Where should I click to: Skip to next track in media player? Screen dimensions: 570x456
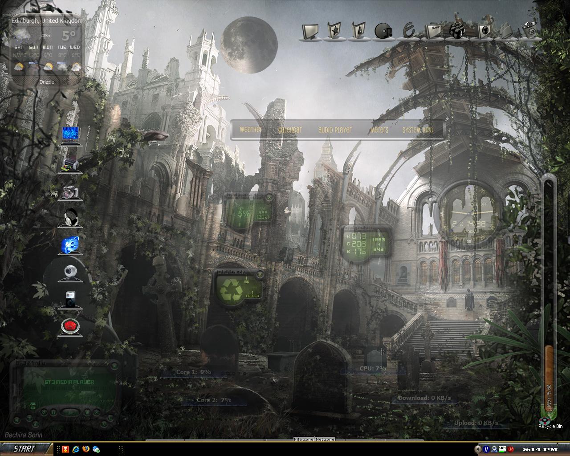(97, 412)
